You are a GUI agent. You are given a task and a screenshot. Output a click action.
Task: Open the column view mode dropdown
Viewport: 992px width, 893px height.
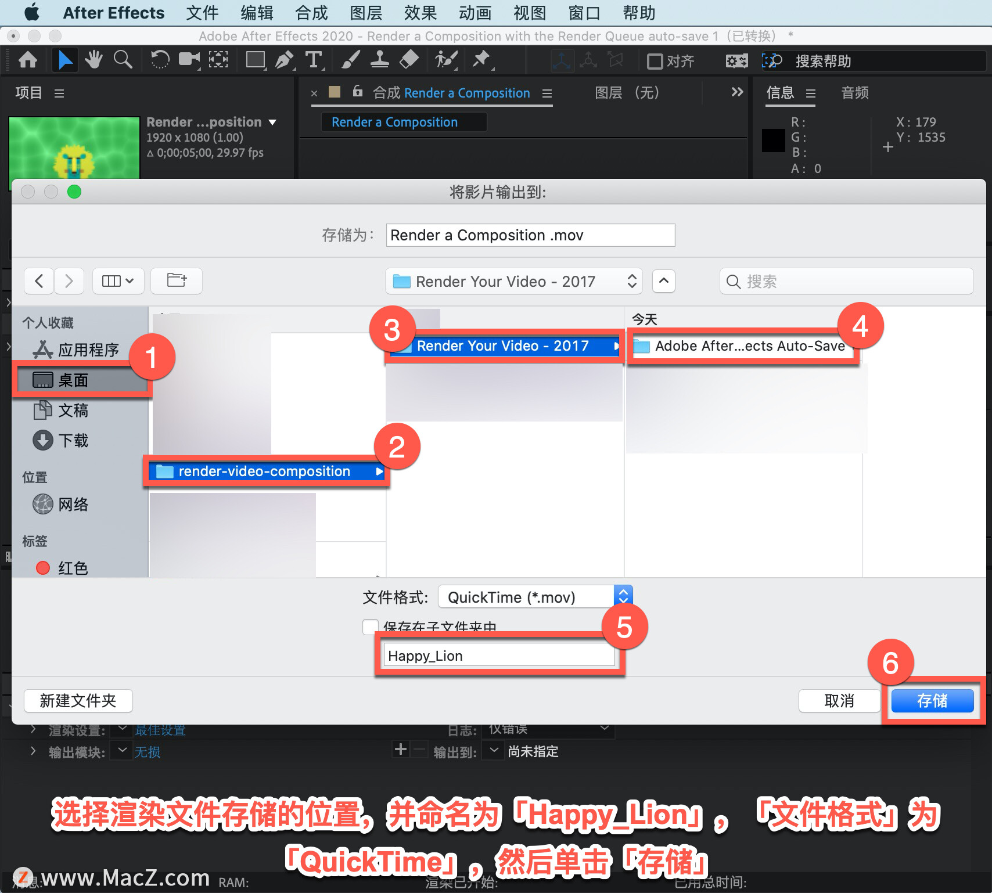(118, 281)
